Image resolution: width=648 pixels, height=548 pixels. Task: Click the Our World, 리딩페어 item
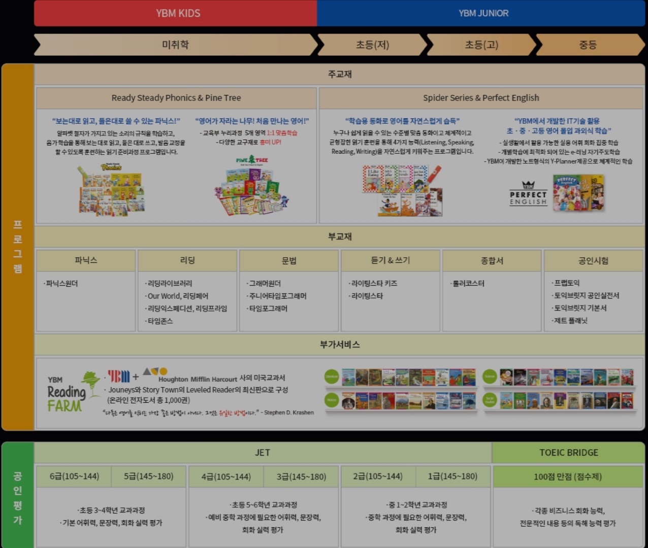(177, 296)
